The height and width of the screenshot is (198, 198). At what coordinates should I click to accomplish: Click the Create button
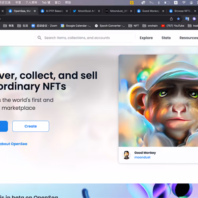tap(30, 126)
